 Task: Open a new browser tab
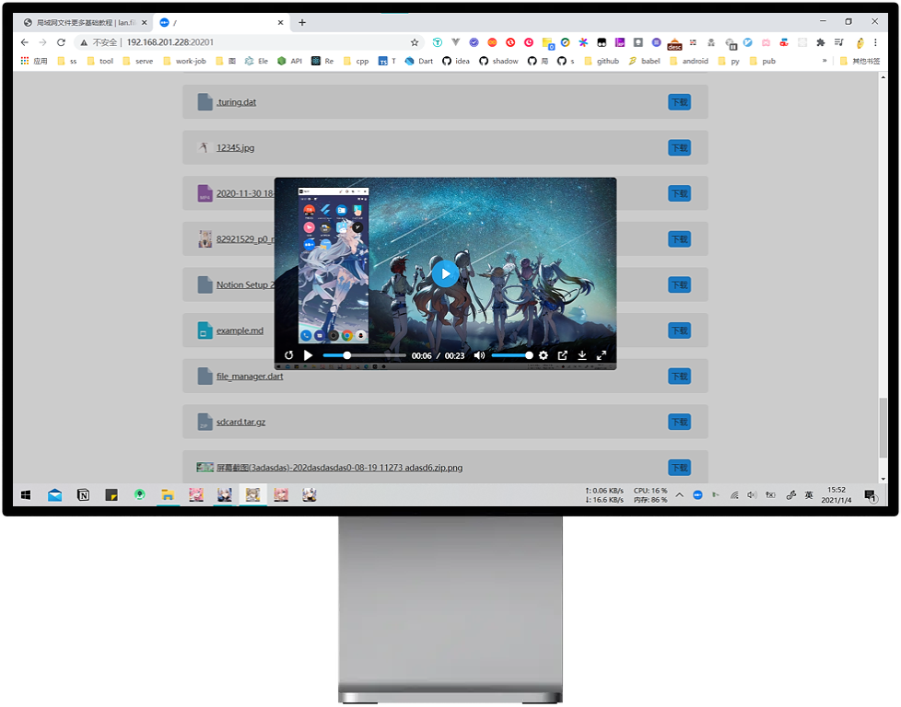click(x=302, y=22)
